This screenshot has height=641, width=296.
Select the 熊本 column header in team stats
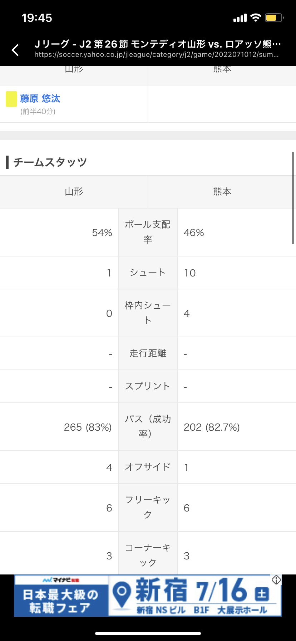pos(222,192)
